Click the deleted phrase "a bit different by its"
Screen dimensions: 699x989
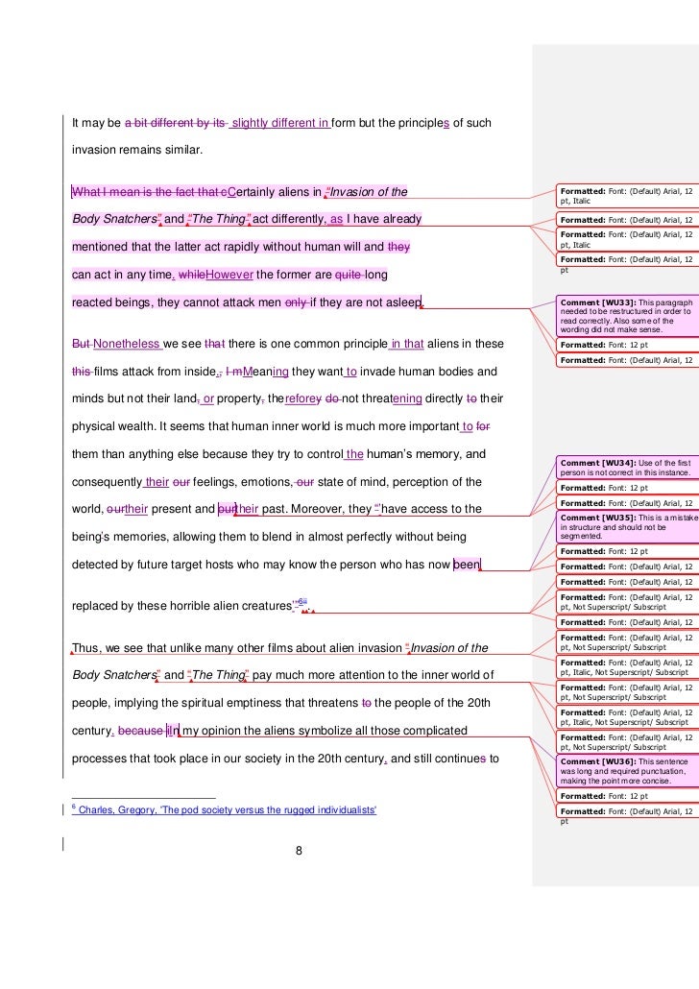click(x=175, y=123)
